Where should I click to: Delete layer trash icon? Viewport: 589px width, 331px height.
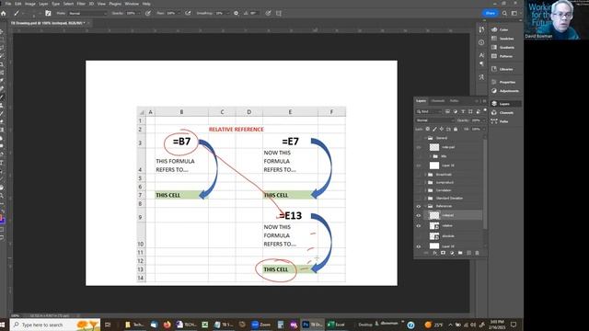pyautogui.click(x=477, y=253)
